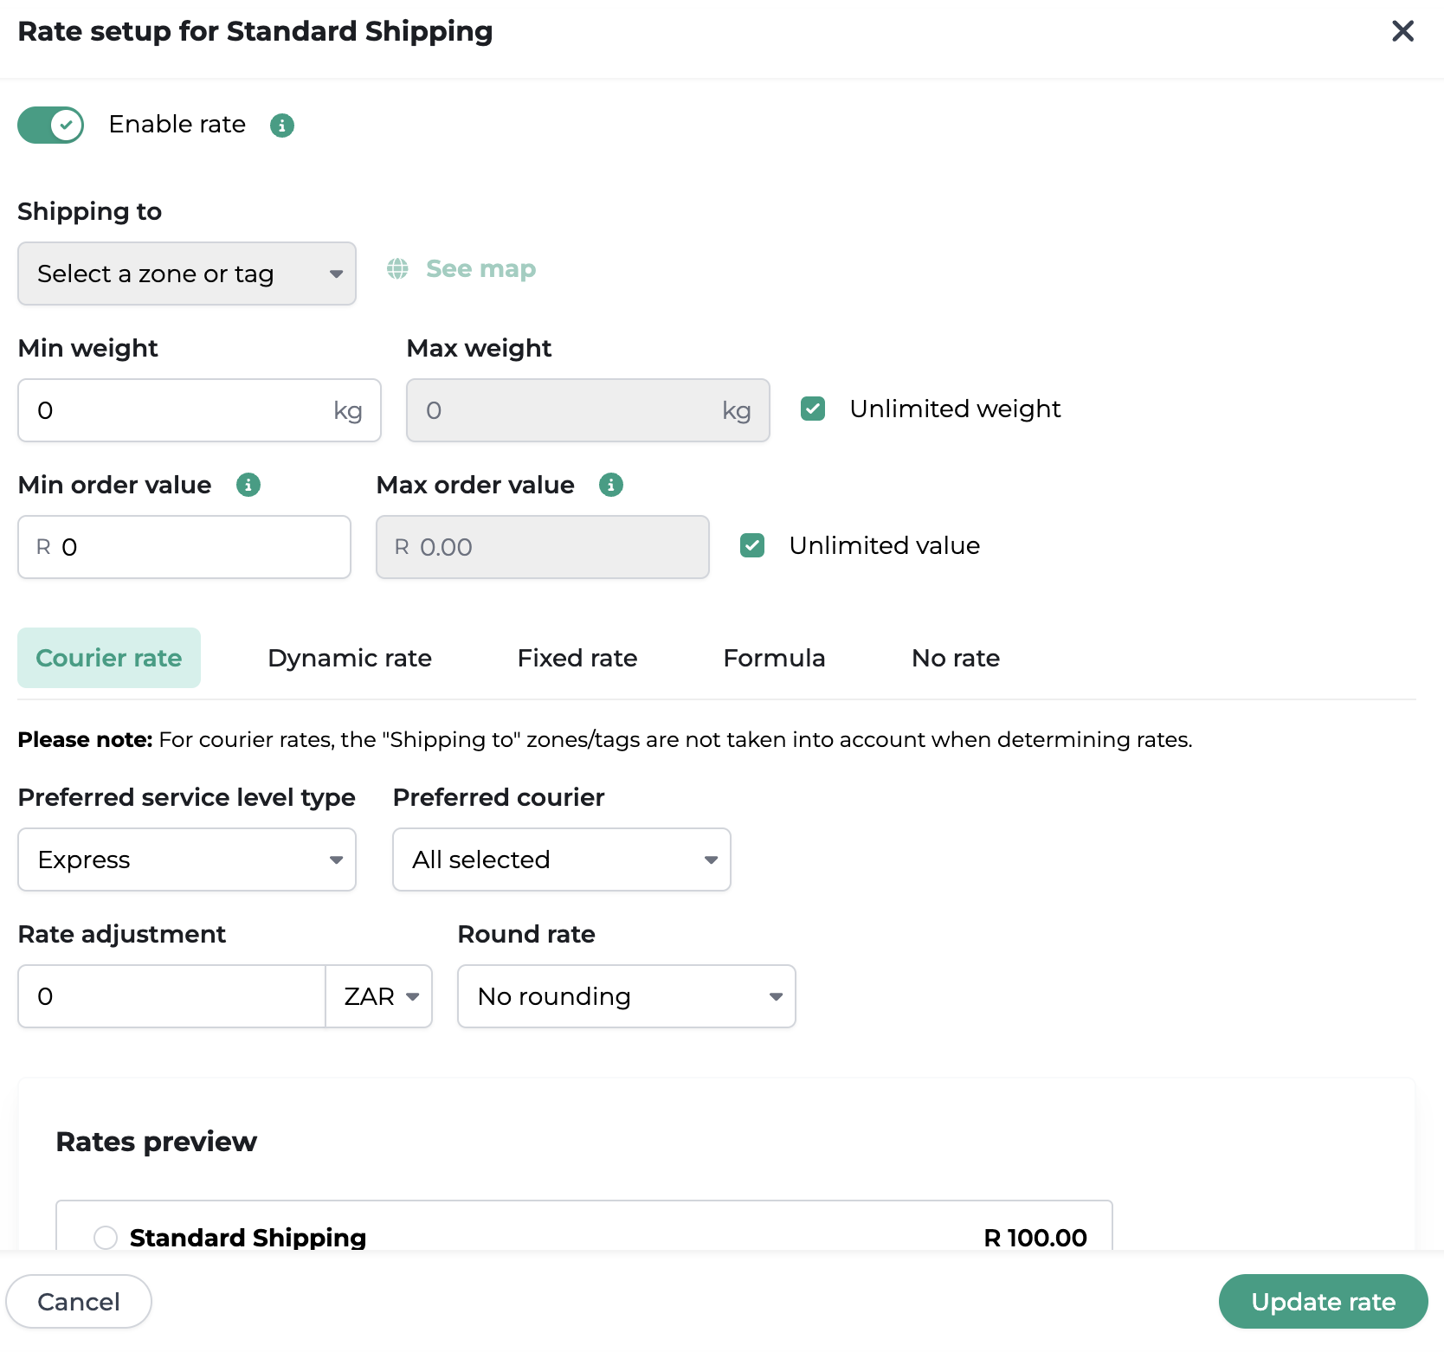
Task: Click the Cancel button
Action: (79, 1301)
